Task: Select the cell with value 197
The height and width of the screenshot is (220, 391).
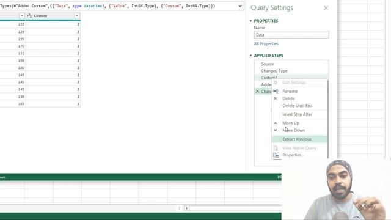Action: click(x=13, y=39)
